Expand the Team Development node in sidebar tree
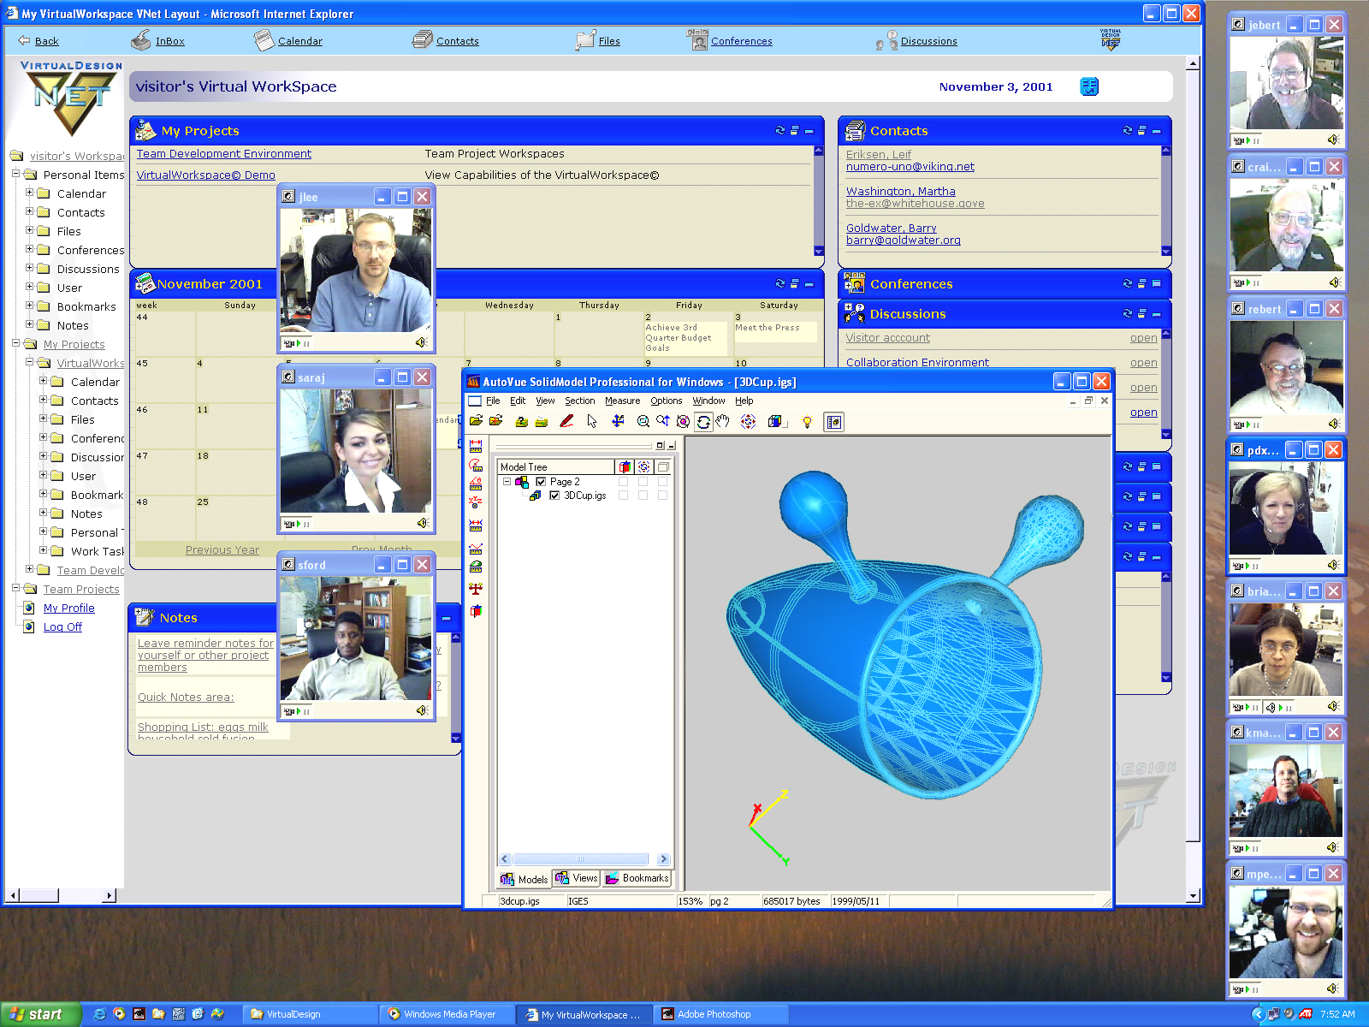 coord(29,569)
